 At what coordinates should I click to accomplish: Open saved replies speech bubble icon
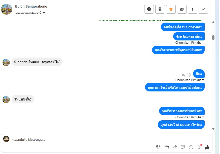[x=183, y=147]
